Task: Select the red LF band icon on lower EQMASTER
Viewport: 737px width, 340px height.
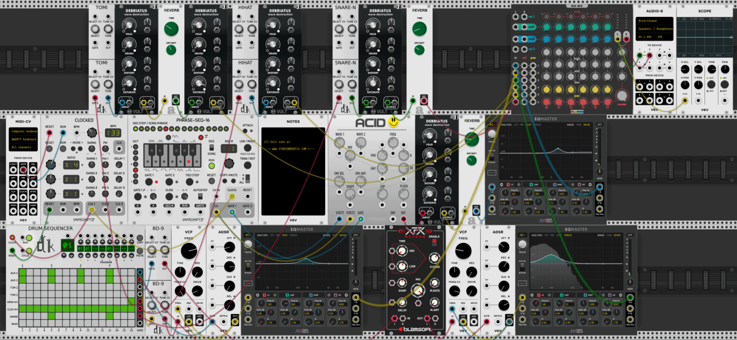Action: tap(539, 294)
